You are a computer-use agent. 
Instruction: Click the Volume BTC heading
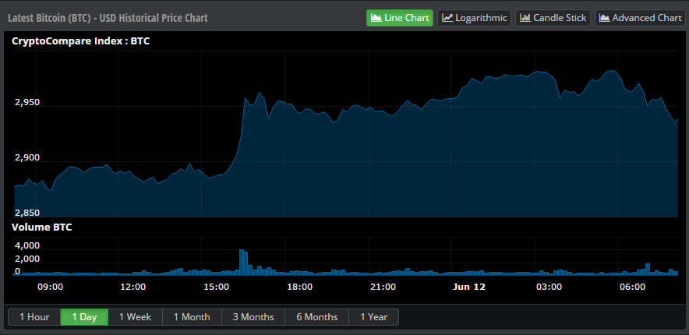click(41, 227)
